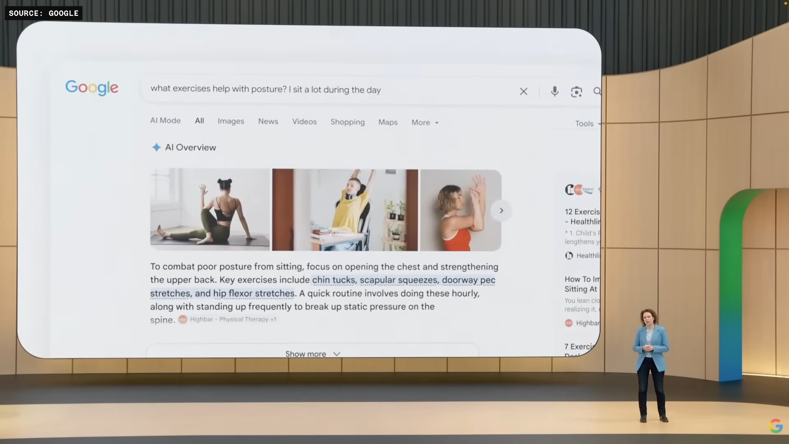
Task: Select the All results tab
Action: pos(199,120)
